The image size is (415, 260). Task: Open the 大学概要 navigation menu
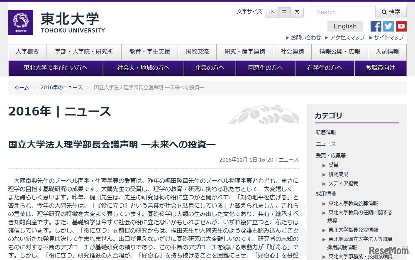pyautogui.click(x=27, y=52)
